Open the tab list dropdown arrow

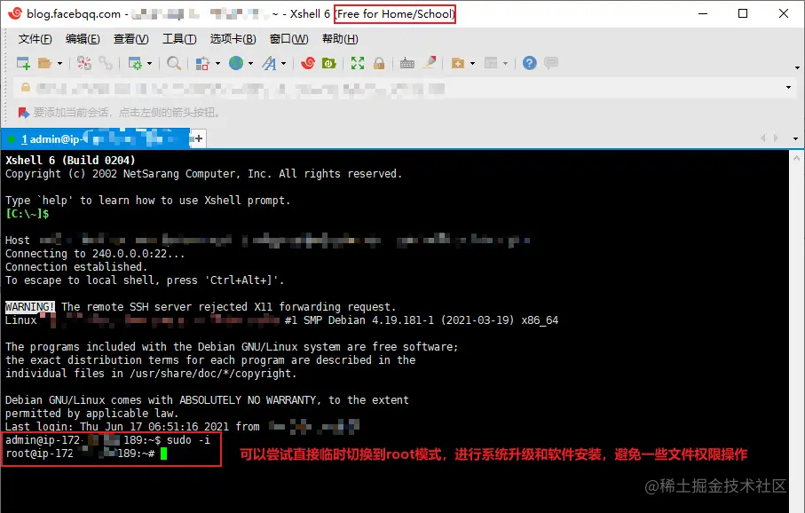click(795, 138)
